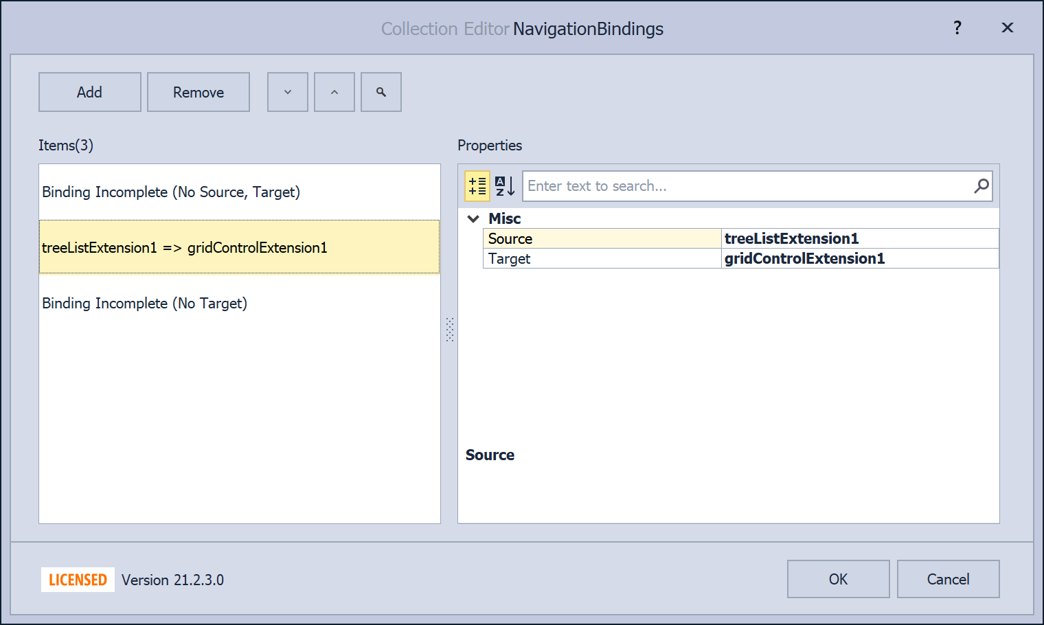Toggle the categorized view of properties
This screenshot has width=1044, height=625.
477,186
